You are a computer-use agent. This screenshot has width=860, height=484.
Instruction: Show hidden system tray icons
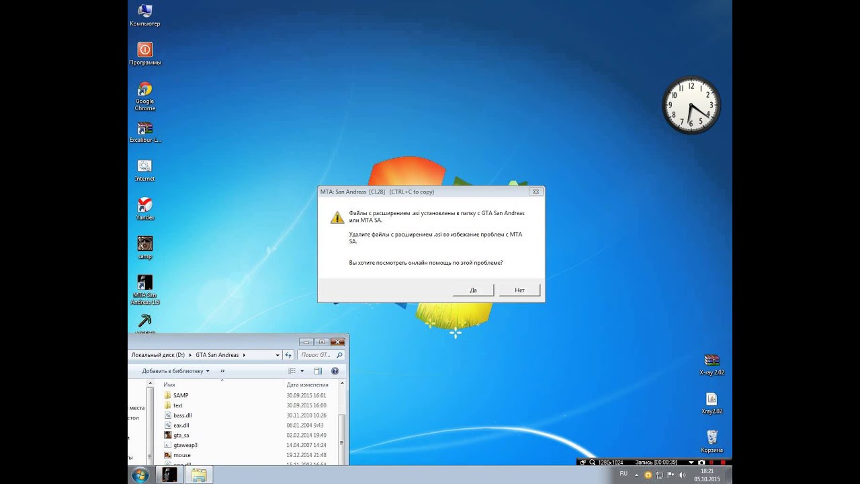(638, 475)
